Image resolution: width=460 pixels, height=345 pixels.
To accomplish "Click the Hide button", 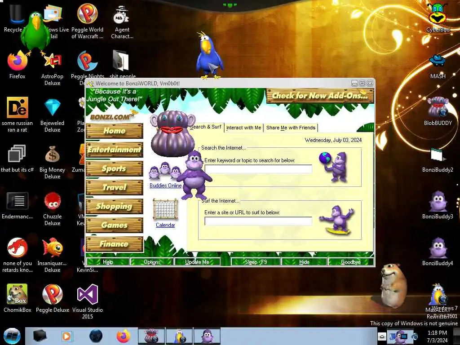I will click(304, 262).
